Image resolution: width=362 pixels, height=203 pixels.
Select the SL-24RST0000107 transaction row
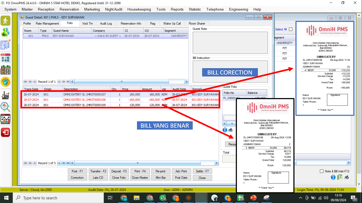coord(121,94)
